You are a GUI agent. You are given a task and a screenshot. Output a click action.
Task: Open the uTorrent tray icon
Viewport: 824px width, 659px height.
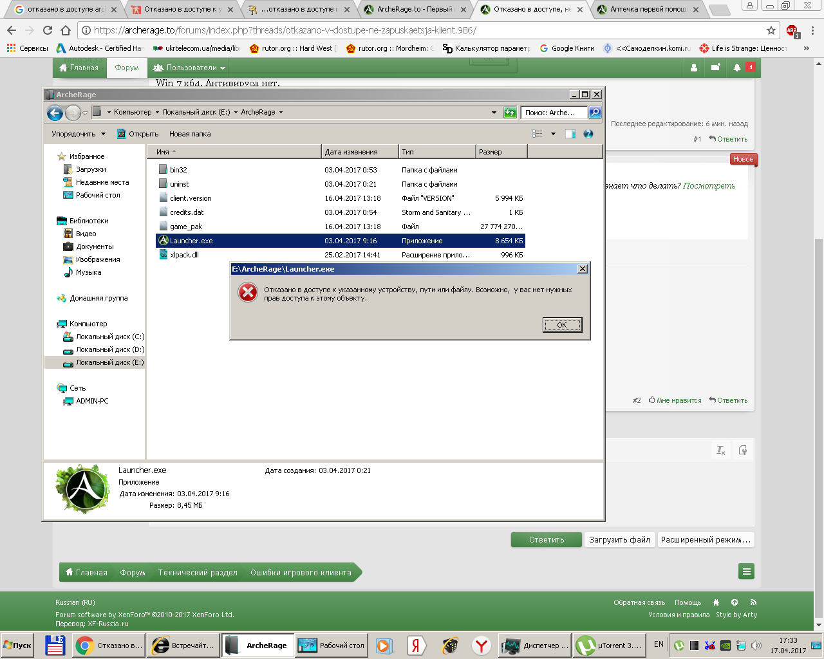[679, 645]
